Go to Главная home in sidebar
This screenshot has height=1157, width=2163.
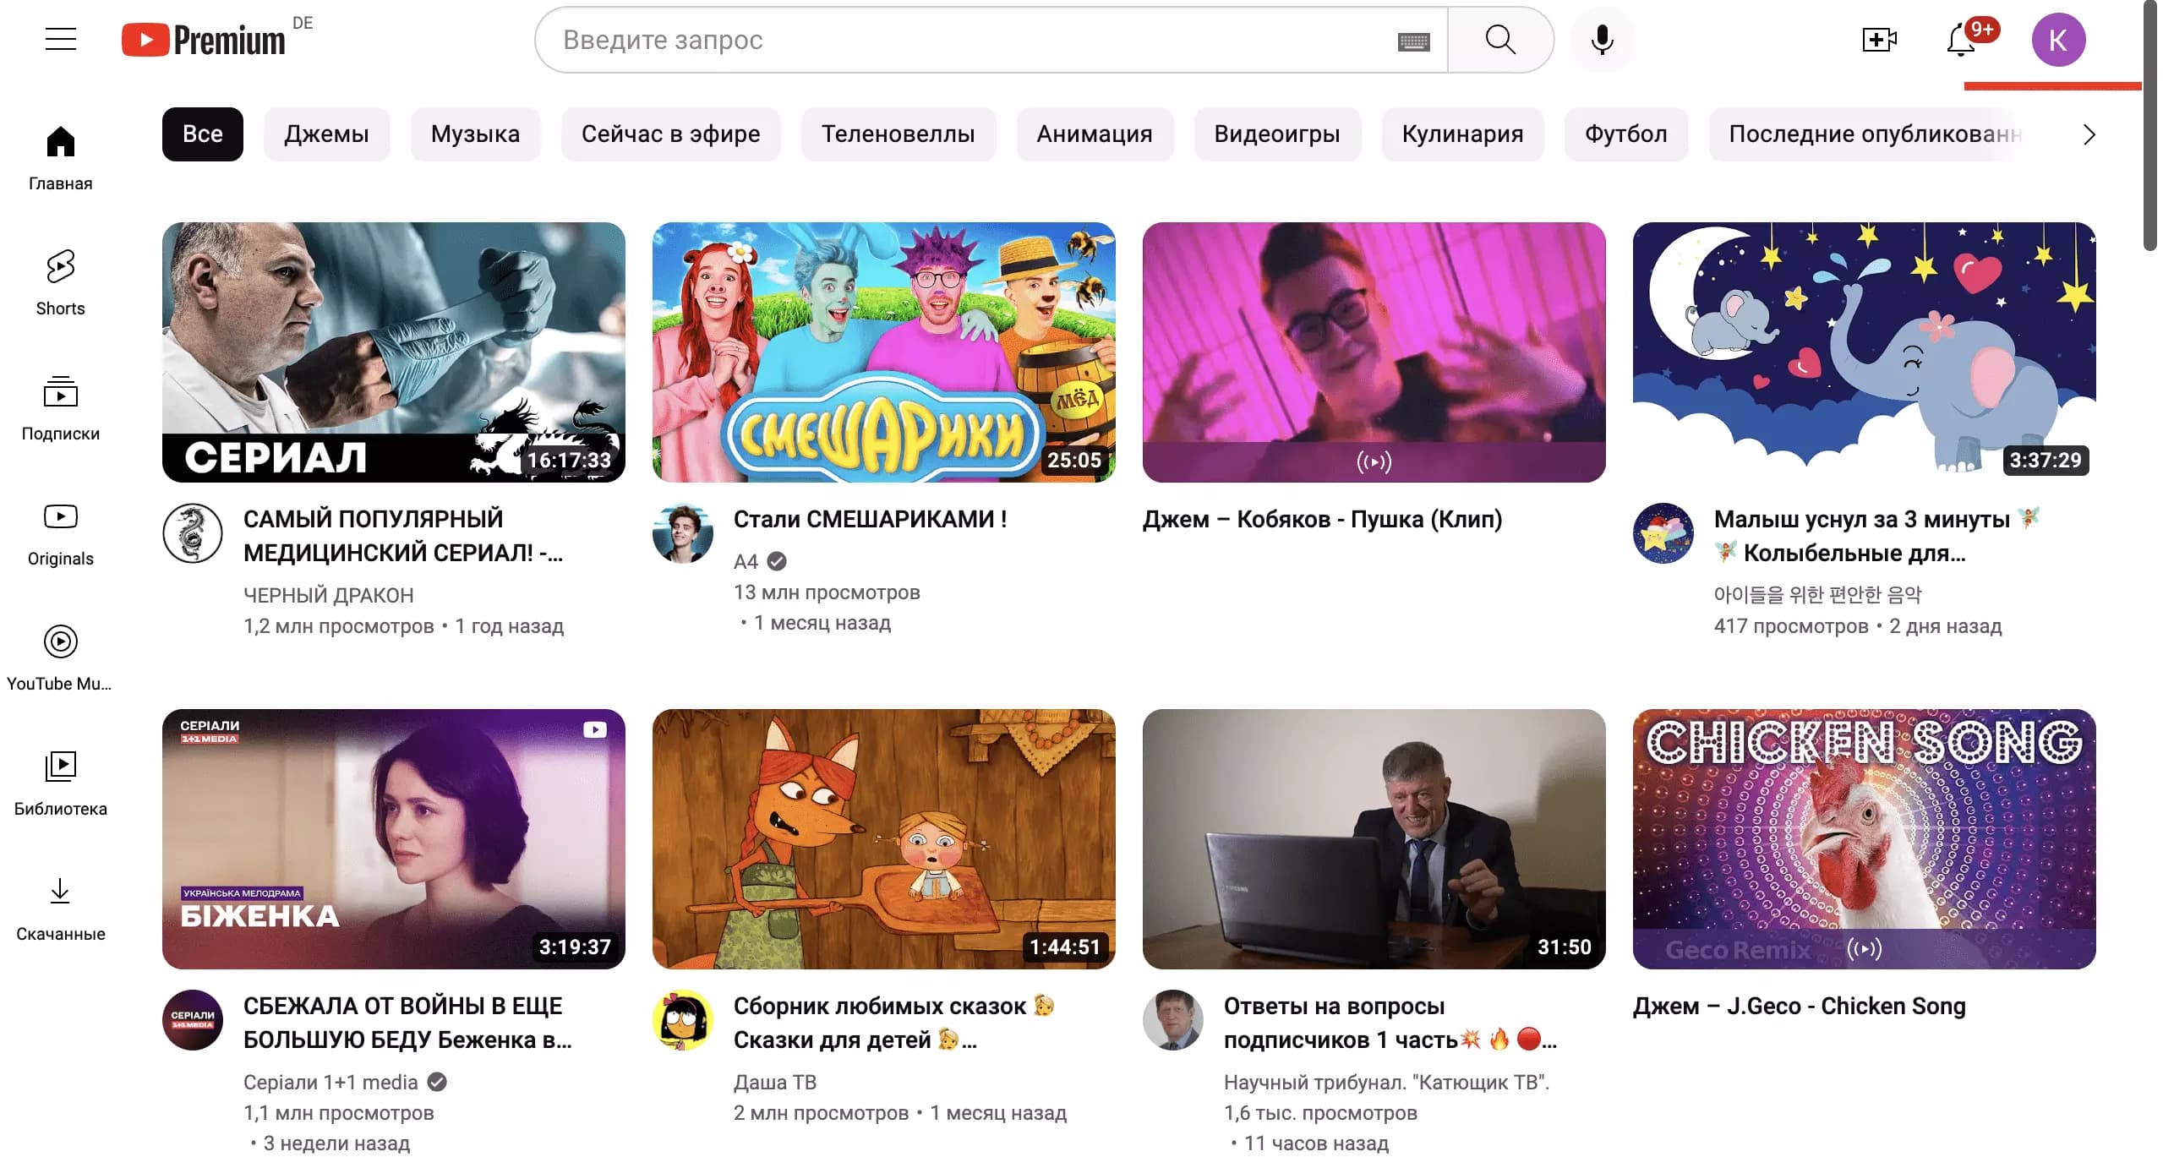click(x=60, y=158)
